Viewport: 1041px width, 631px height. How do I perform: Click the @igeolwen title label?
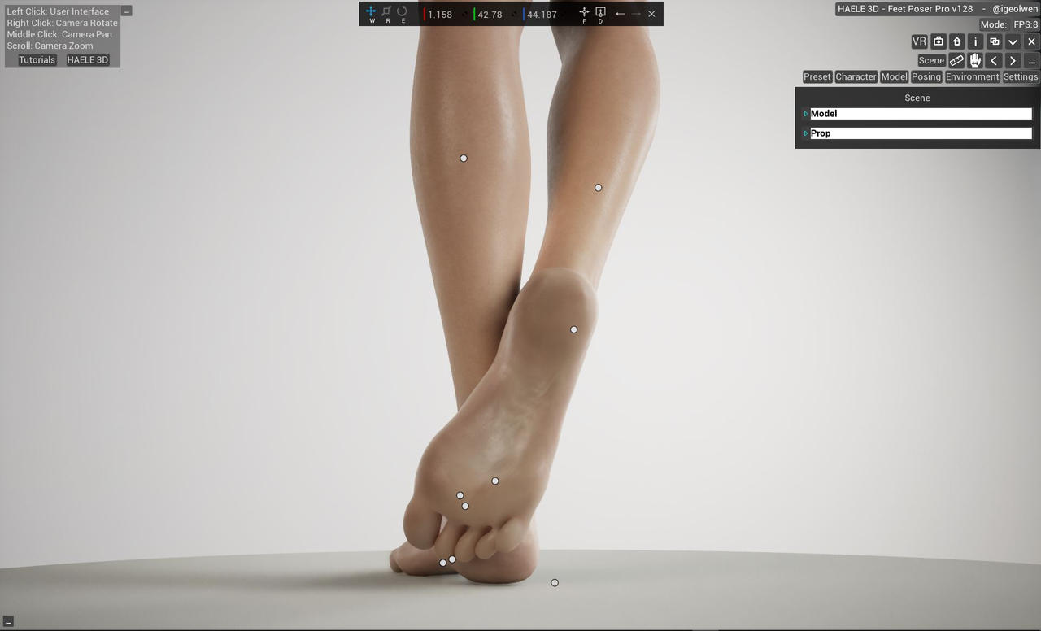point(1015,9)
